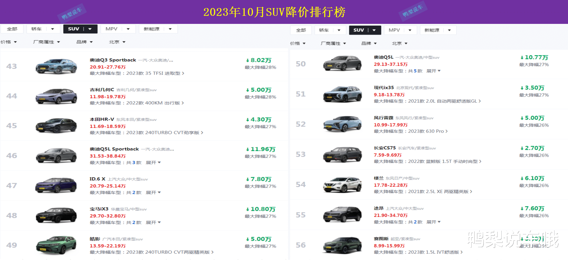Viewport: 568px width, 260px height.
Task: Open the 奥迪Q5L car thumbnail
Action: tap(343, 64)
